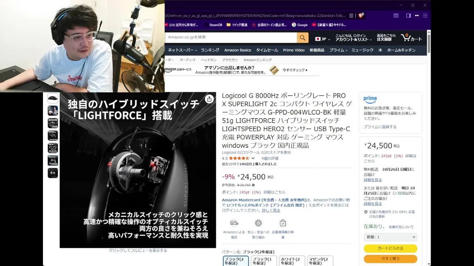
Task: Expand the プライム nav dropdown
Action: coord(338,50)
